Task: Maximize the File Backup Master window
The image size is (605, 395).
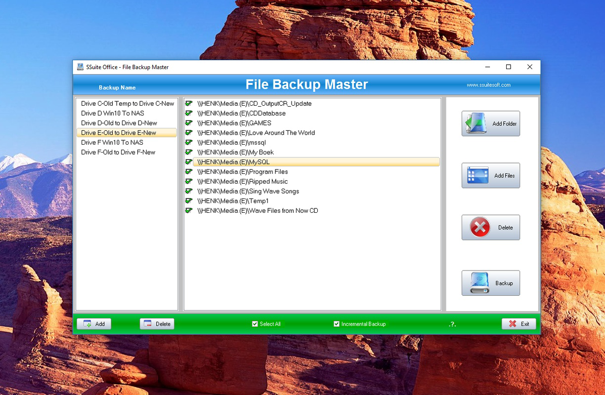Action: coord(508,67)
